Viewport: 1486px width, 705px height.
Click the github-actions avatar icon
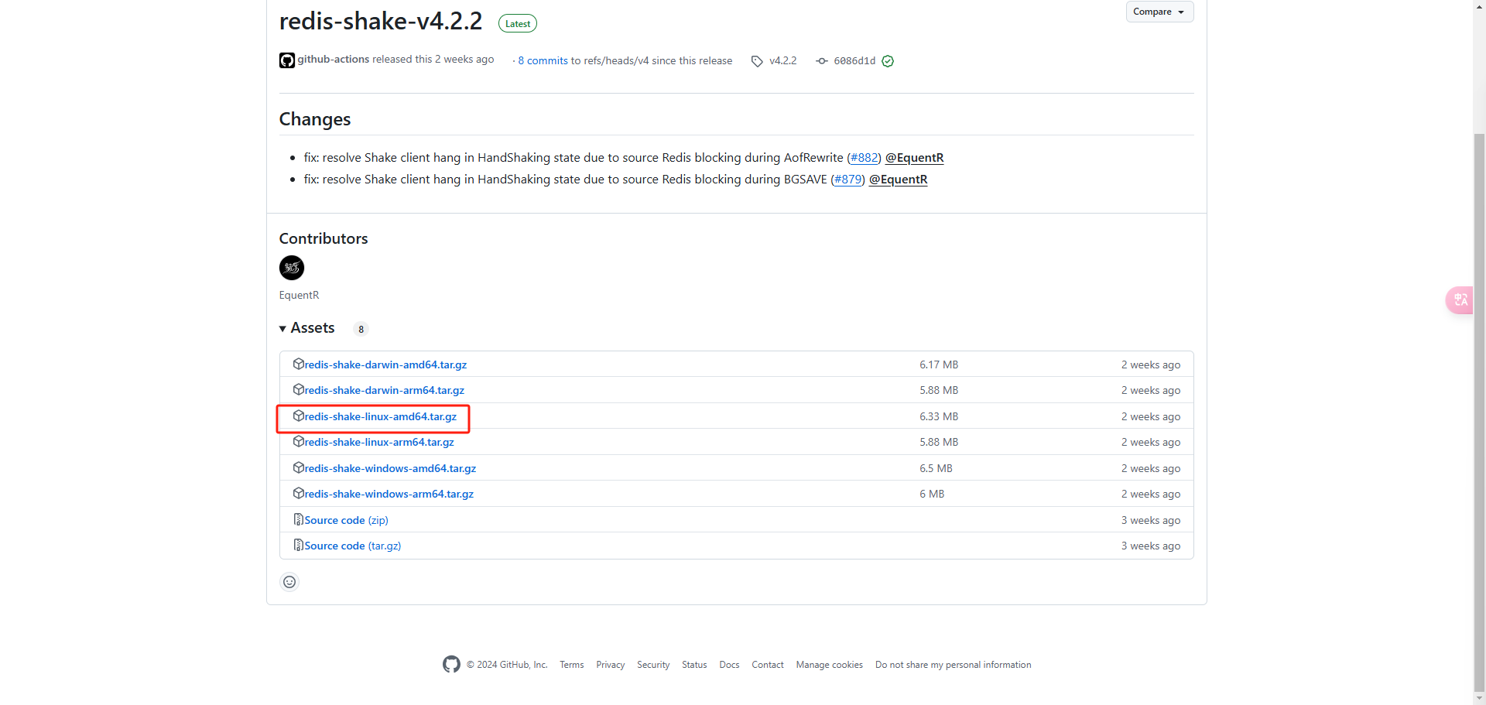(x=287, y=60)
